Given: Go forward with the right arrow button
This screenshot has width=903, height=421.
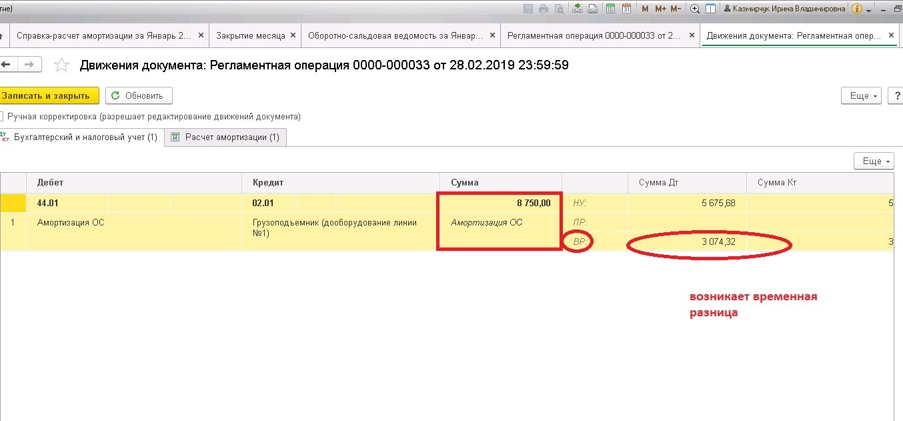Looking at the screenshot, I should (29, 64).
